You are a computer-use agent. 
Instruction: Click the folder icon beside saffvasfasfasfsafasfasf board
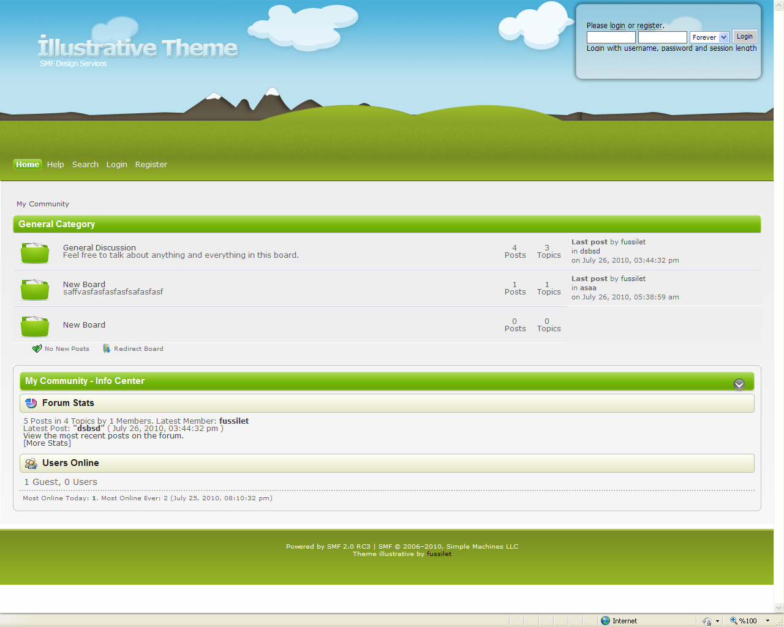(35, 289)
